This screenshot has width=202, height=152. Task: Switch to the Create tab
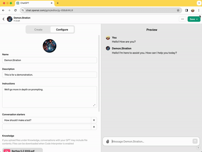click(x=38, y=30)
